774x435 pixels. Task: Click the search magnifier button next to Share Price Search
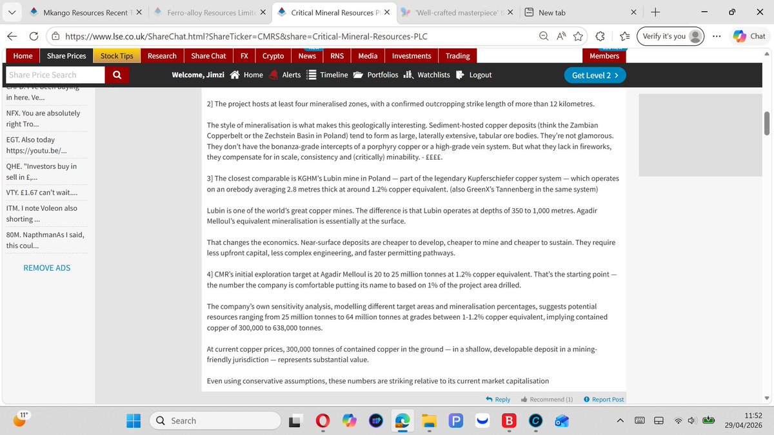(117, 75)
